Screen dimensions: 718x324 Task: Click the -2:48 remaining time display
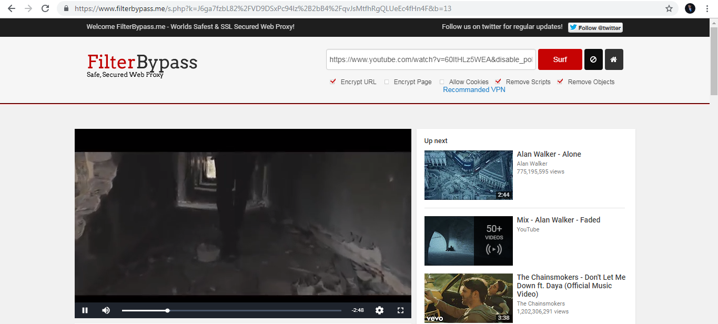pyautogui.click(x=358, y=310)
